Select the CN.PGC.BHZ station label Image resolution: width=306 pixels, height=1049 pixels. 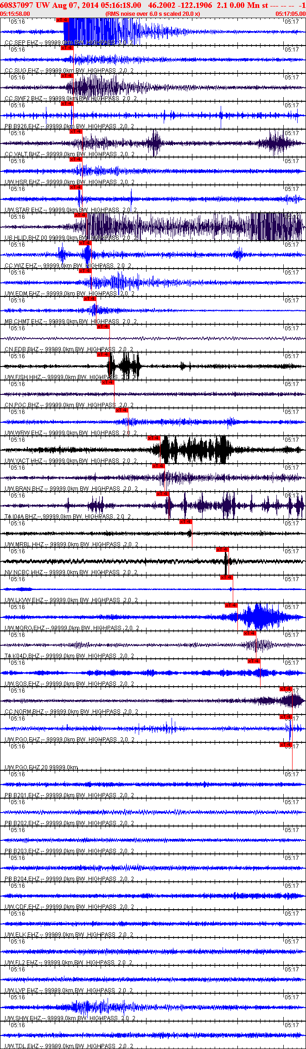(x=69, y=405)
